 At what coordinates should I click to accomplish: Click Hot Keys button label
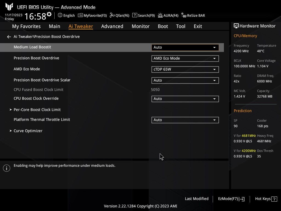[263, 199]
